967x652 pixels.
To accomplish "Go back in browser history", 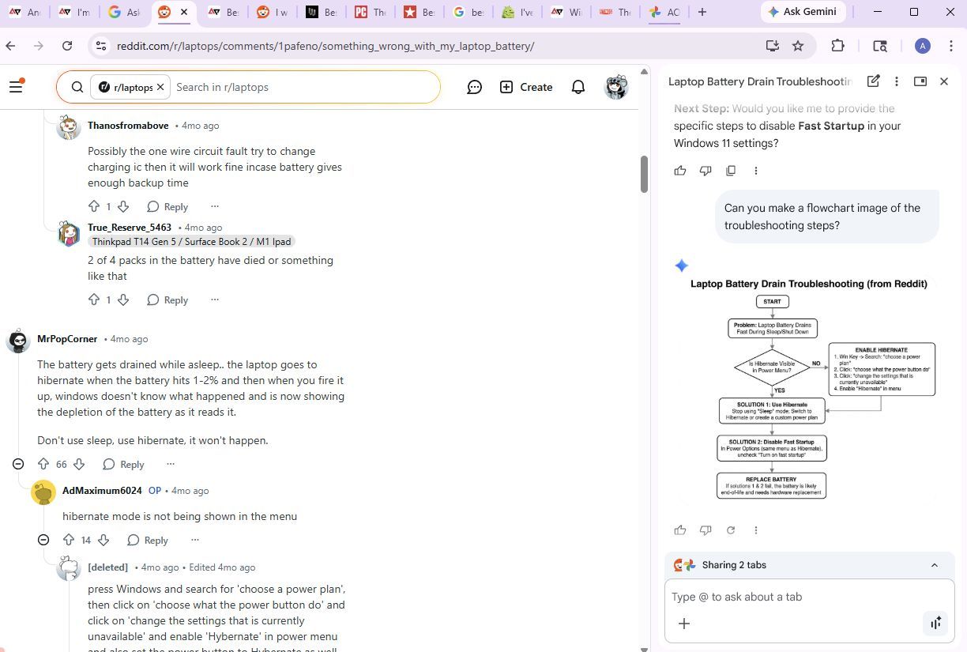I will coord(10,46).
